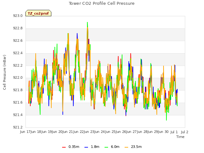The image size is (204, 153).
Task: Click the orange 23.5m legend swatch
Action: pyautogui.click(x=126, y=147)
